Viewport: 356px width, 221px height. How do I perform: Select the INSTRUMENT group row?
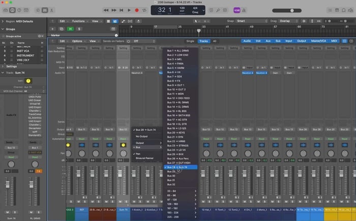click(x=23, y=55)
